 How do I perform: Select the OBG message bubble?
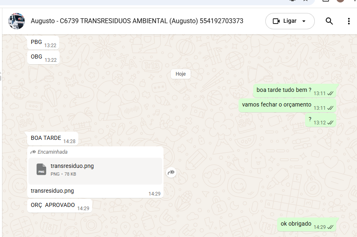pyautogui.click(x=43, y=57)
